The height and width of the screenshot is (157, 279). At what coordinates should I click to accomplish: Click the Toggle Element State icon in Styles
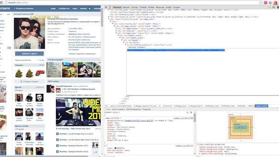point(191,113)
